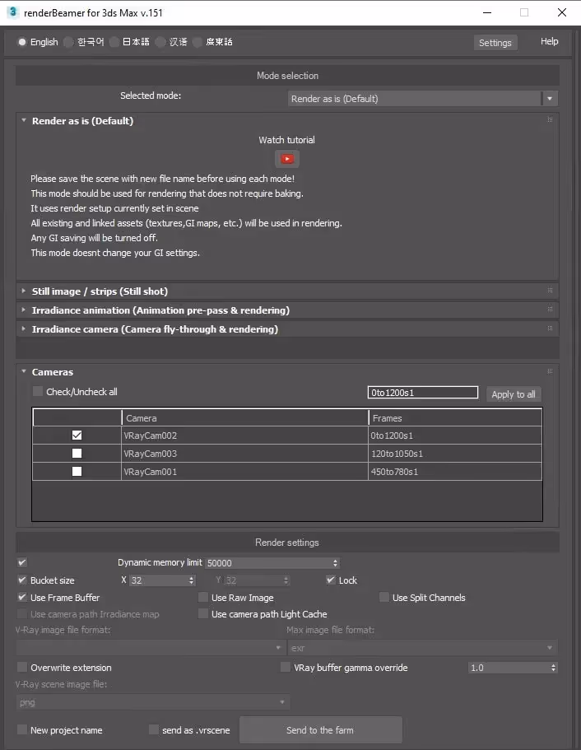This screenshot has height=750, width=581.
Task: Enable VRay buffer gamma override checkbox
Action: [286, 667]
